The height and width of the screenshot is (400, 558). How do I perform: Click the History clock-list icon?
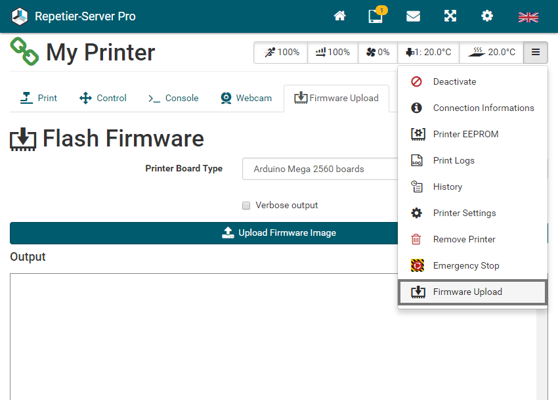pyautogui.click(x=417, y=187)
